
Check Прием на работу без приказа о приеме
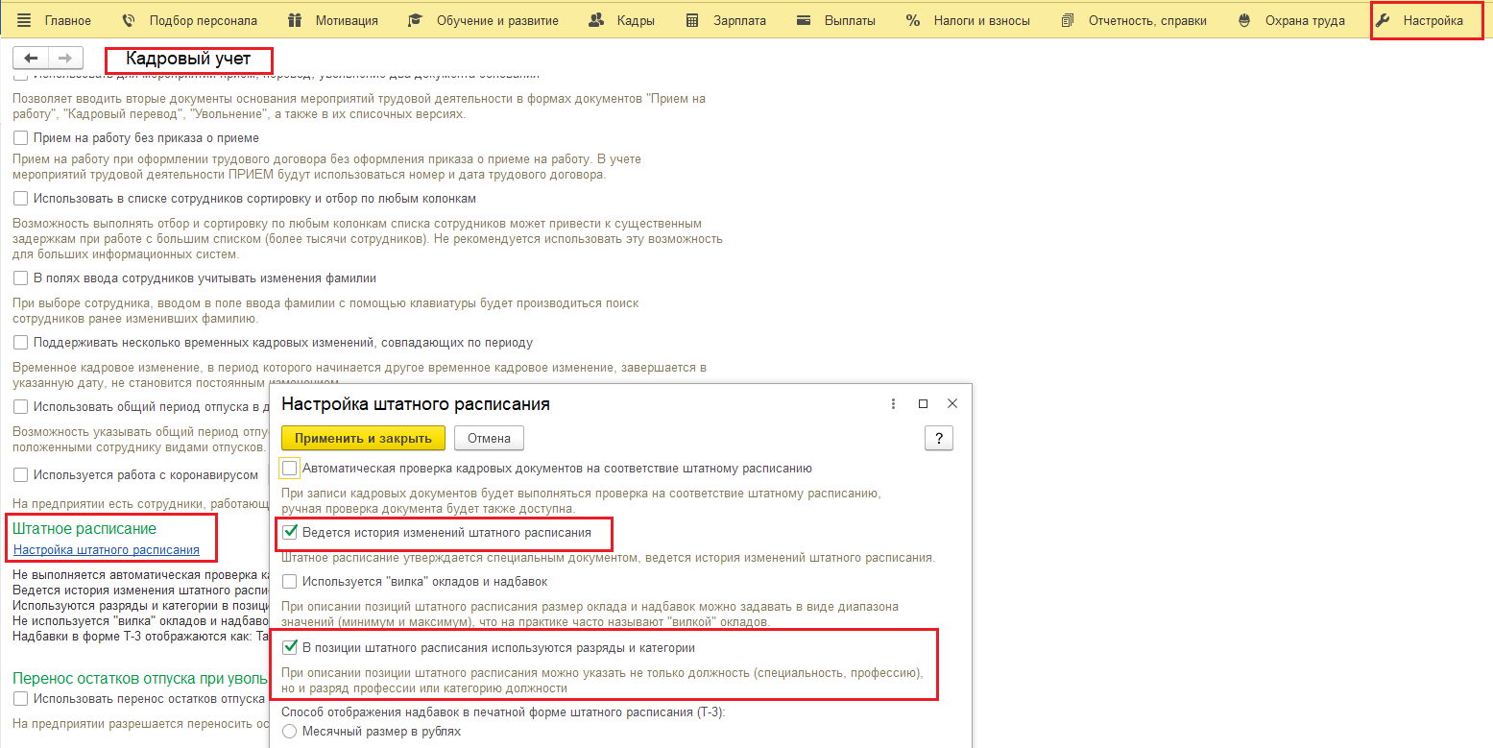coord(21,138)
